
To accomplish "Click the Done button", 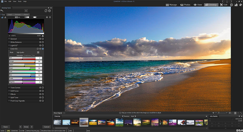I will point(26,127).
